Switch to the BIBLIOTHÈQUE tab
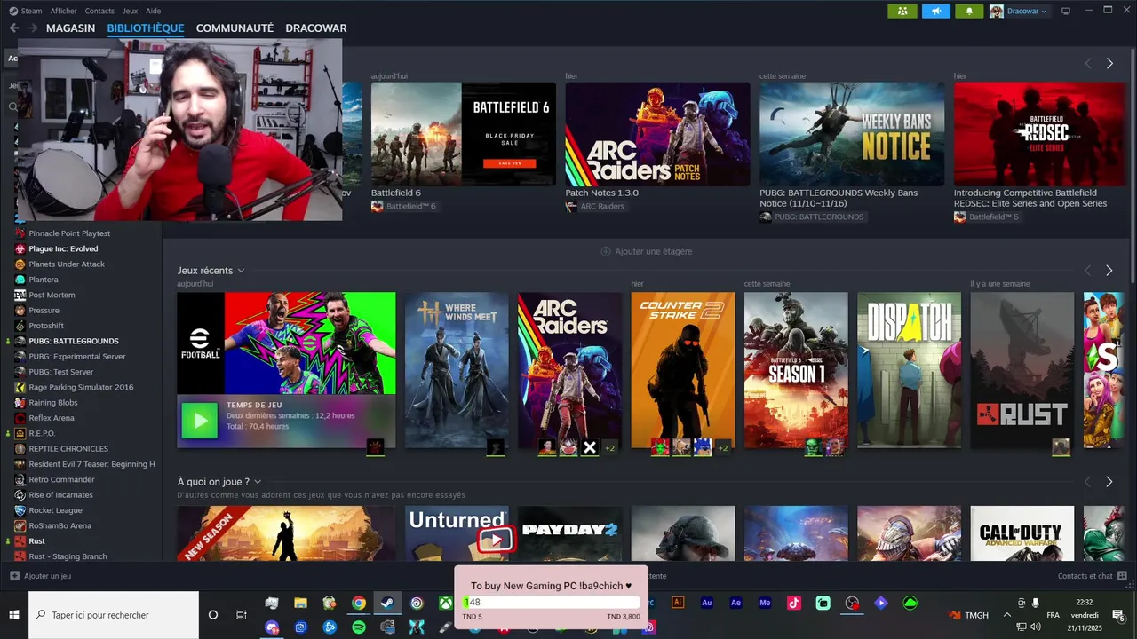1137x639 pixels. tap(146, 28)
